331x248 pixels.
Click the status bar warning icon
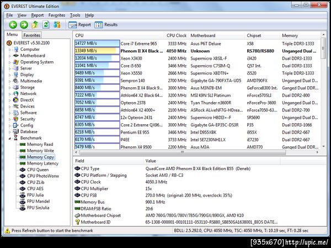click(x=7, y=231)
